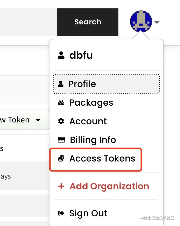Click the search input field
Viewport: 180px width, 226px height.
pos(29,22)
